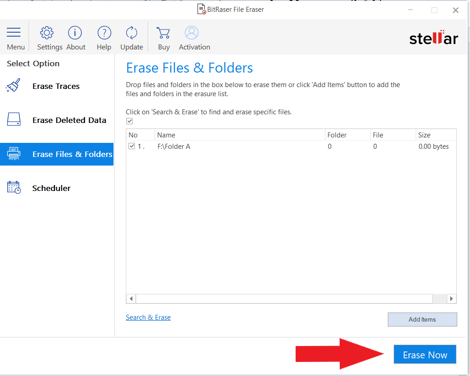Click the Activation label in toolbar

coord(194,47)
